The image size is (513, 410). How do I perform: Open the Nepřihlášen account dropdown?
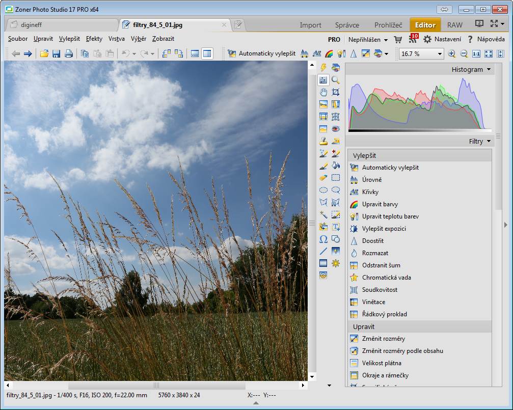(368, 39)
